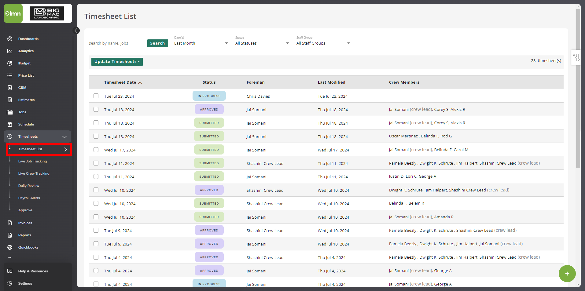Select Timesheet List menu item
The height and width of the screenshot is (291, 585).
click(x=39, y=149)
